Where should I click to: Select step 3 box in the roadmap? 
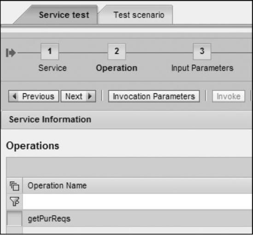coord(202,52)
